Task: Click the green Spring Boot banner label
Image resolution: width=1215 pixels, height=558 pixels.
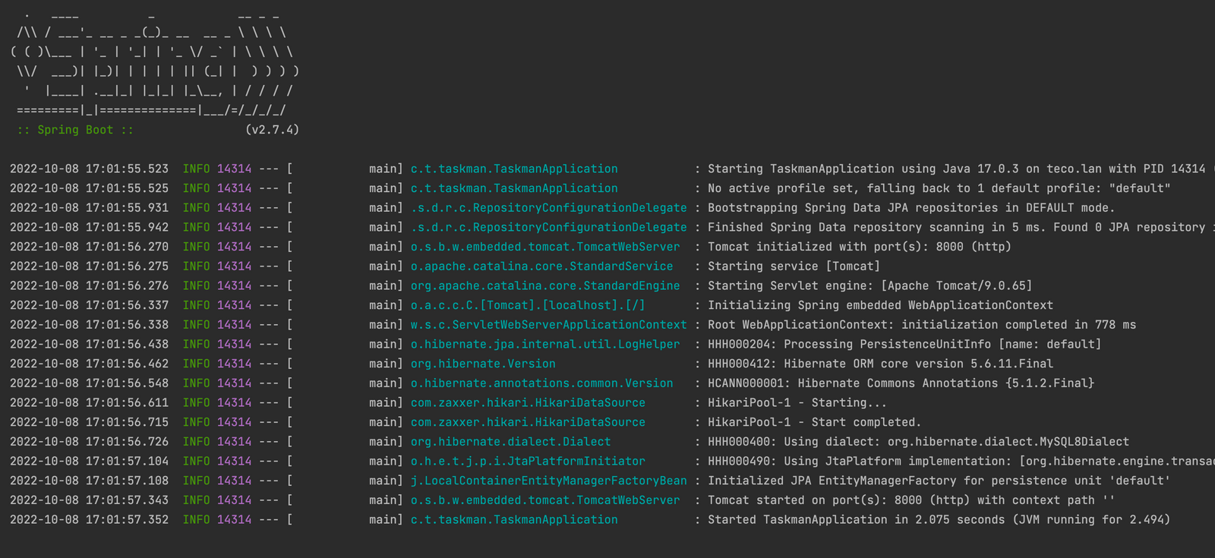Action: [x=75, y=130]
